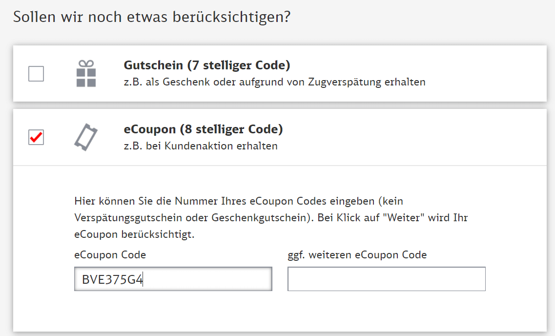Uncheck the eCoupon checkbox
The width and height of the screenshot is (555, 336).
click(36, 138)
